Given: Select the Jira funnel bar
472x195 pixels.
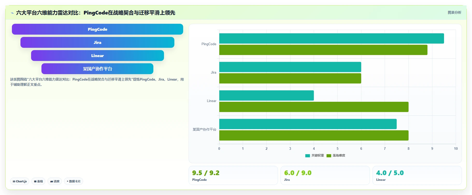Looking at the screenshot, I should point(97,42).
